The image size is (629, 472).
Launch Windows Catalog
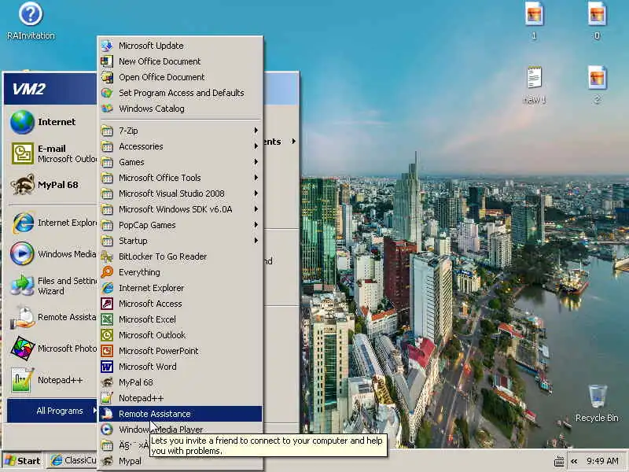point(181,109)
